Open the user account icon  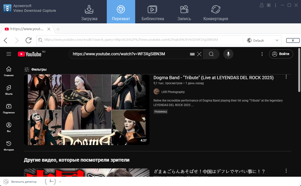tap(262, 5)
